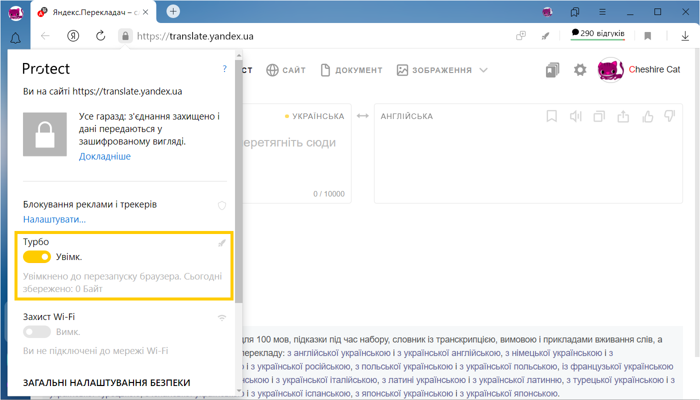The height and width of the screenshot is (400, 700).
Task: Open the bookmarks panel icon in title bar
Action: pyautogui.click(x=575, y=11)
